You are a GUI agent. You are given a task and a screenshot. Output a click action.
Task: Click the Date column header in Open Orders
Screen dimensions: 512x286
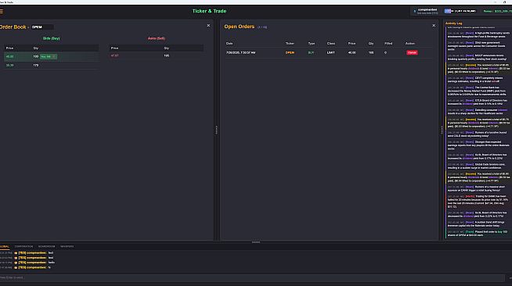[x=229, y=43]
